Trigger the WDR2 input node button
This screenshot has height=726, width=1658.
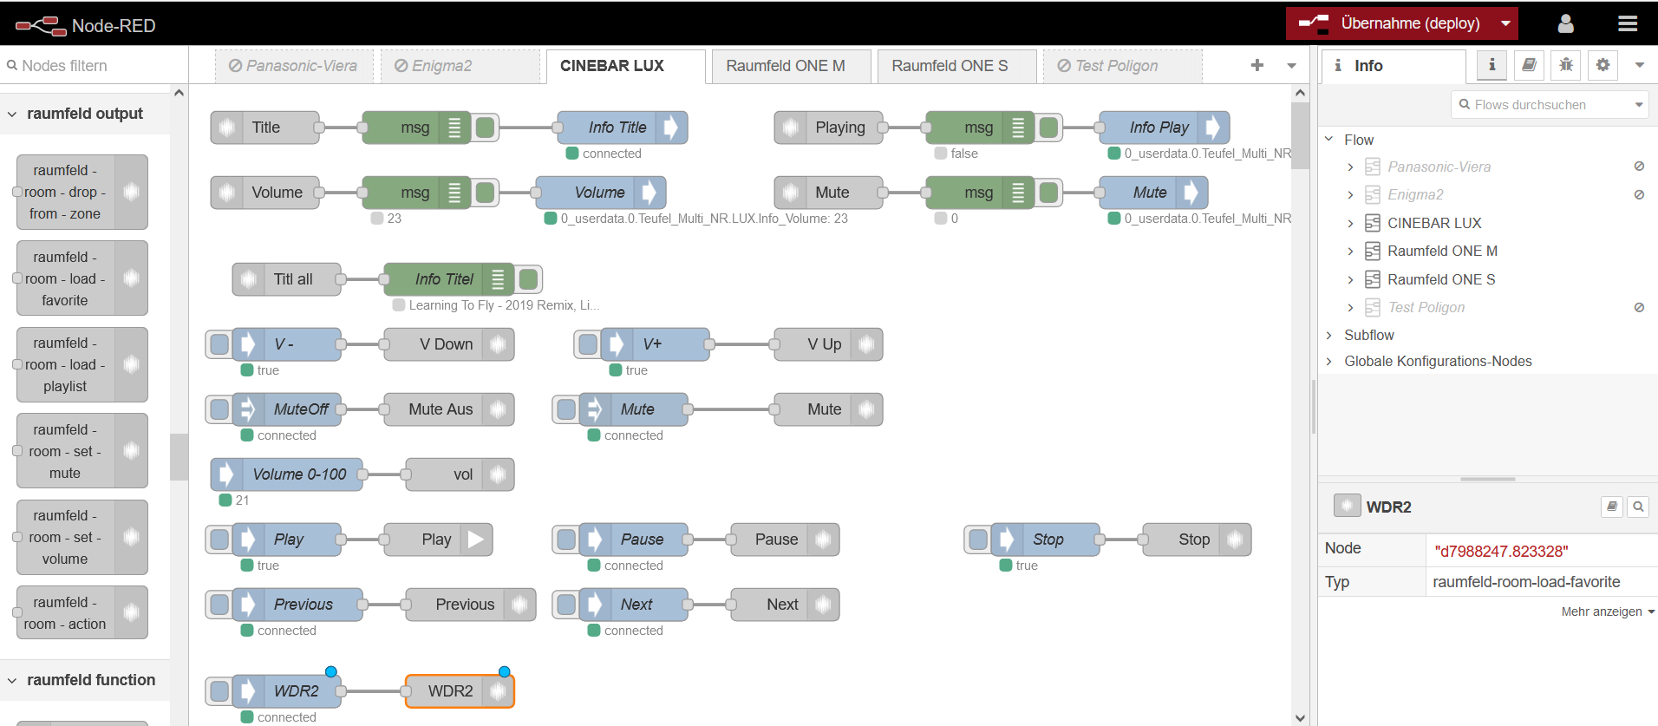point(219,691)
